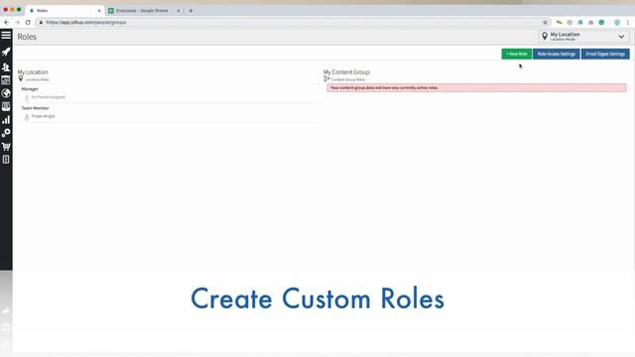Screen dimensions: 635x357
Task: Select the Team Member role
Action: [x=35, y=108]
